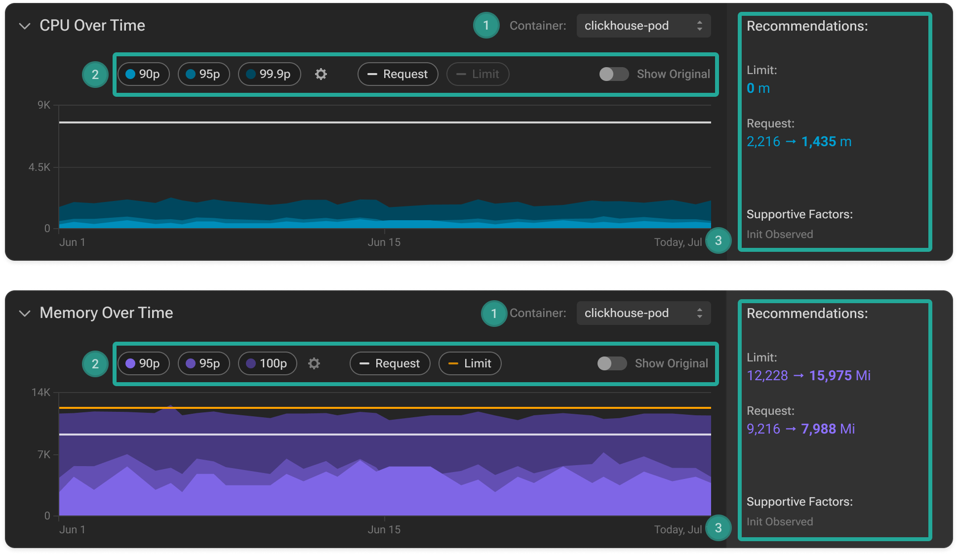
Task: Collapse the Memory Over Time section
Action: pyautogui.click(x=25, y=313)
